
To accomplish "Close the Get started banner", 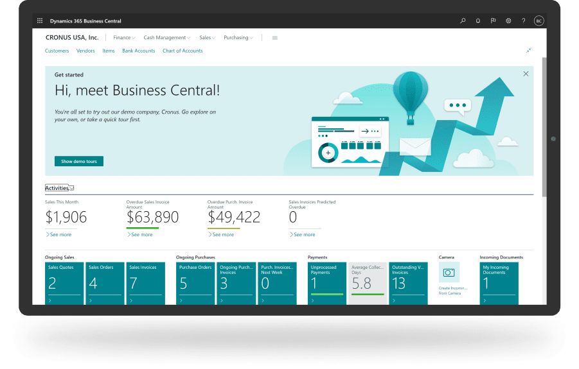I will 526,74.
